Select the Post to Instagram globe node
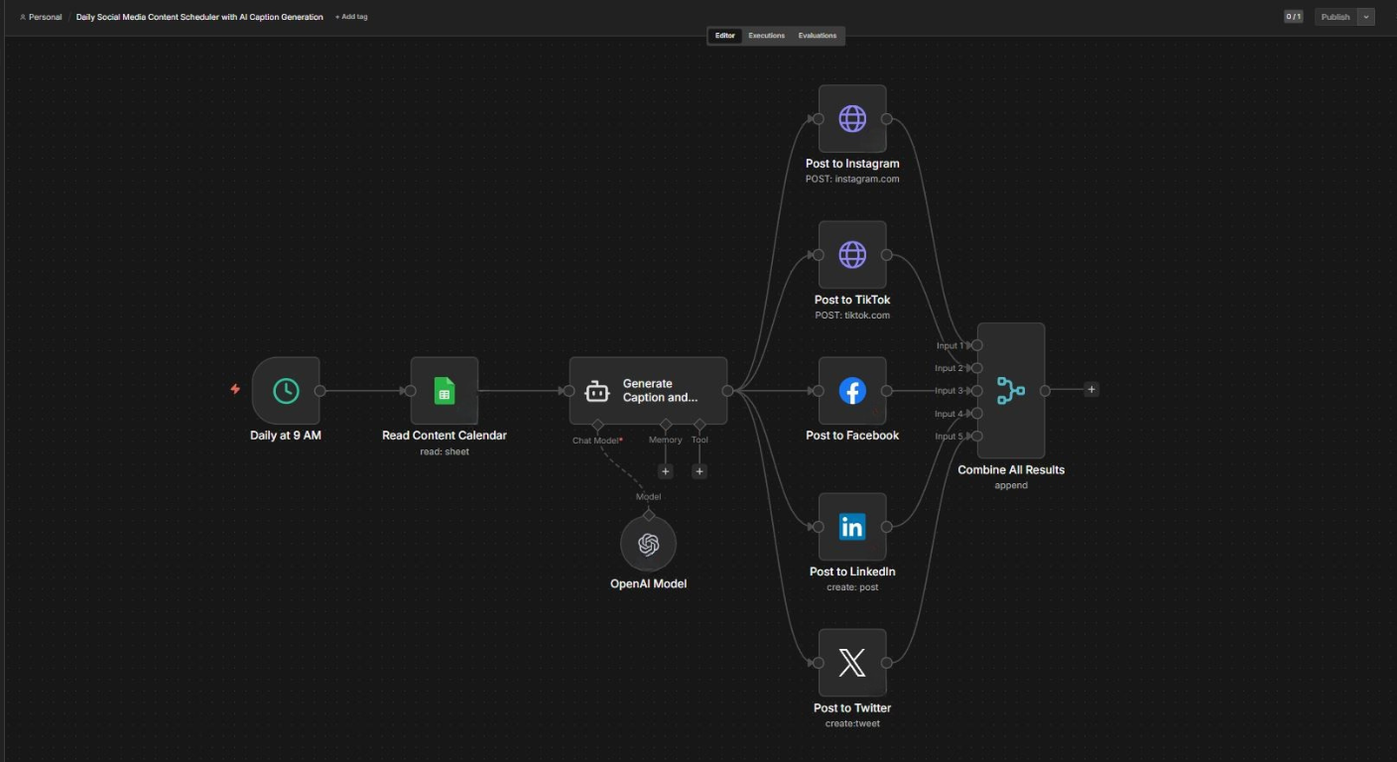 click(851, 117)
